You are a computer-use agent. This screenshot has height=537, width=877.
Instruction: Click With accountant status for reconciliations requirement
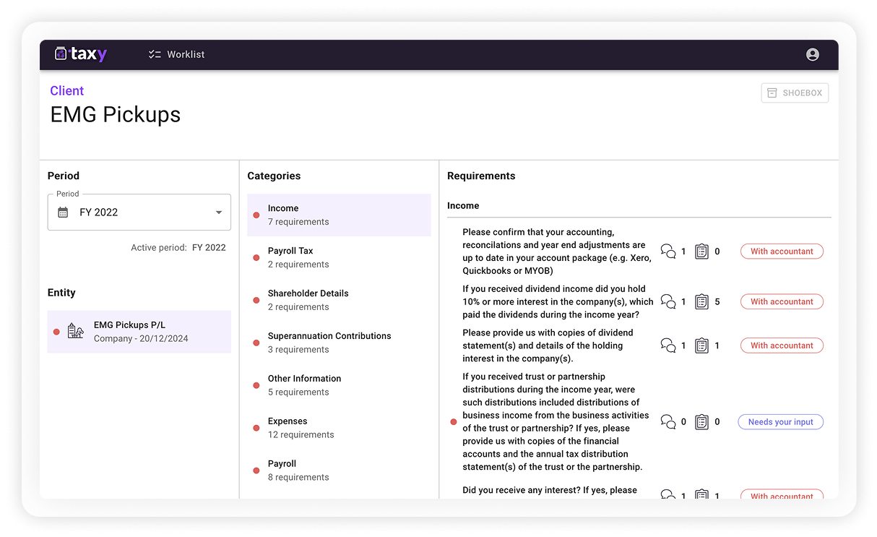(x=782, y=252)
